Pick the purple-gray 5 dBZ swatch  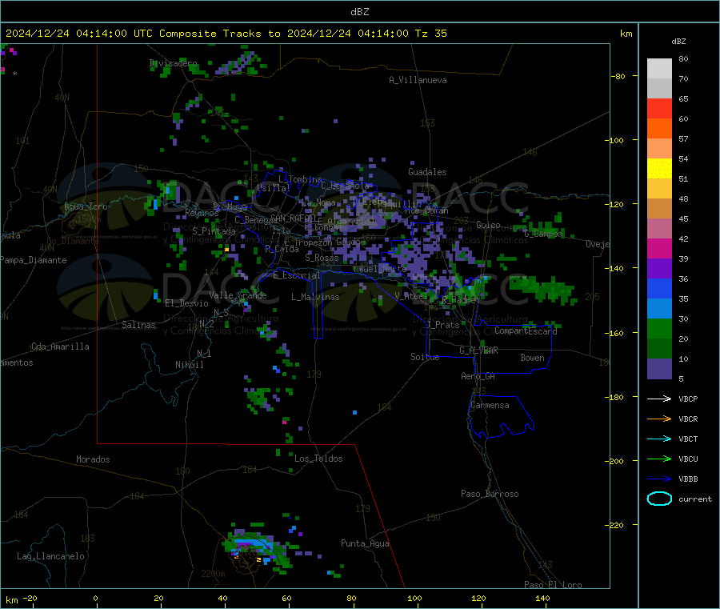[659, 369]
